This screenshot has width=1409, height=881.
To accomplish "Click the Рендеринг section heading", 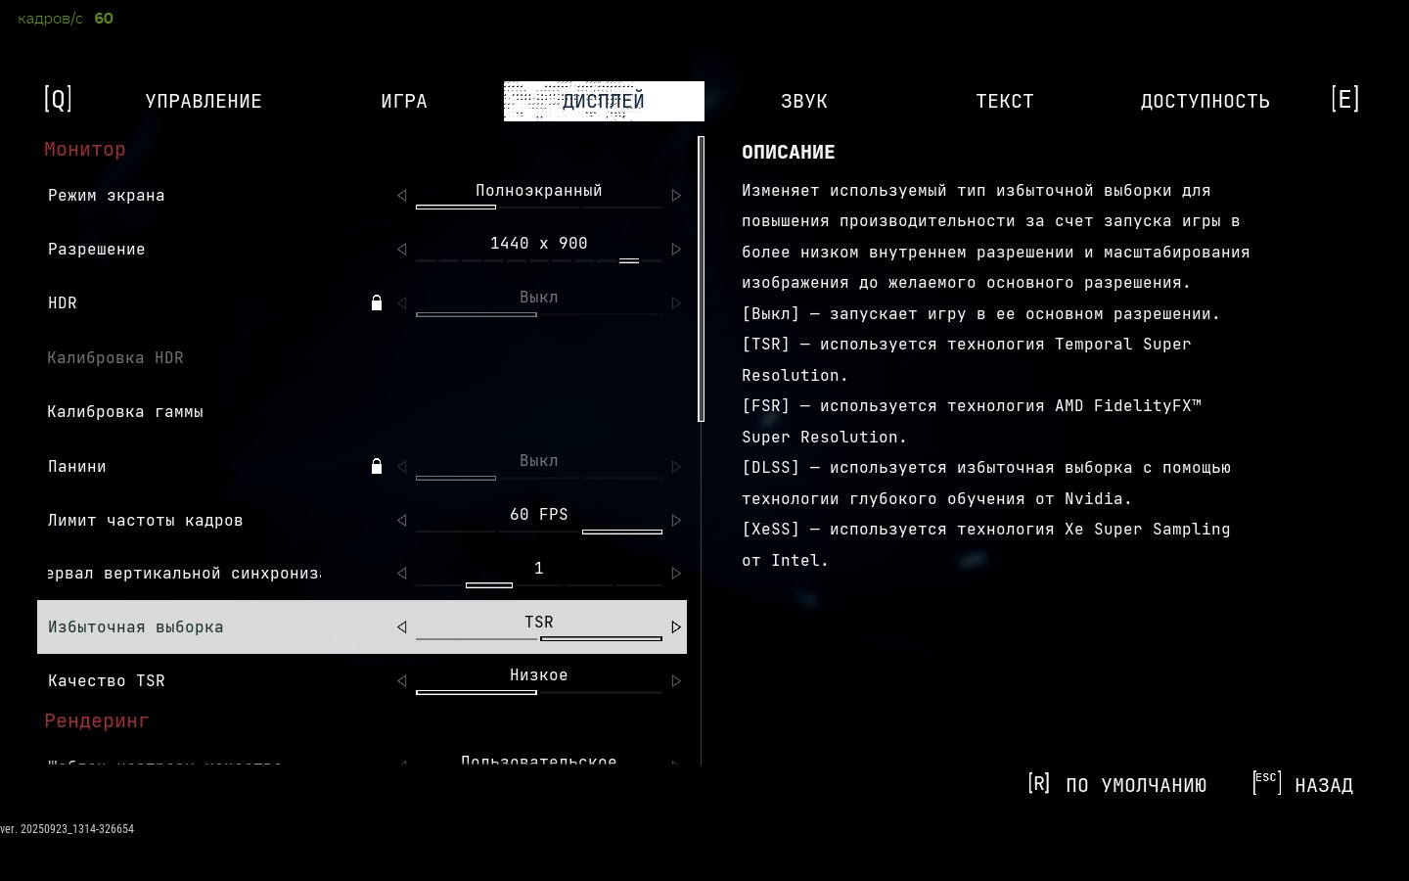I will coord(97,721).
